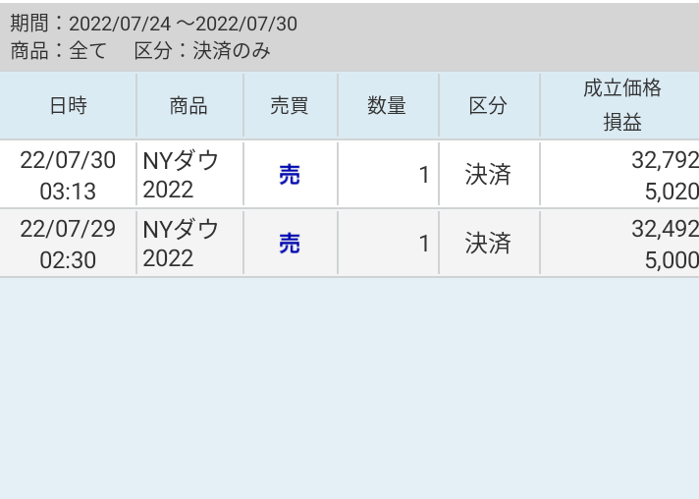Select the 22/07/29 02:30 date cell
699x499 pixels.
tap(68, 244)
